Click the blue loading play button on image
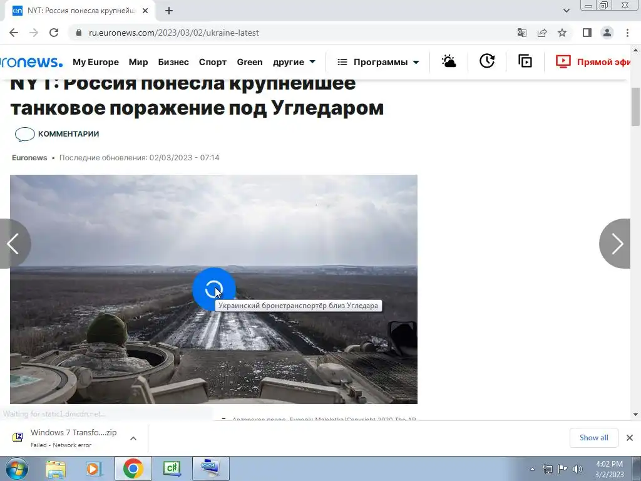 point(214,289)
